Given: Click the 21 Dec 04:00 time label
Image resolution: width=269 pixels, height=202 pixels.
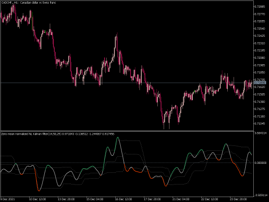Looking at the screenshot, I should [x=181, y=199].
